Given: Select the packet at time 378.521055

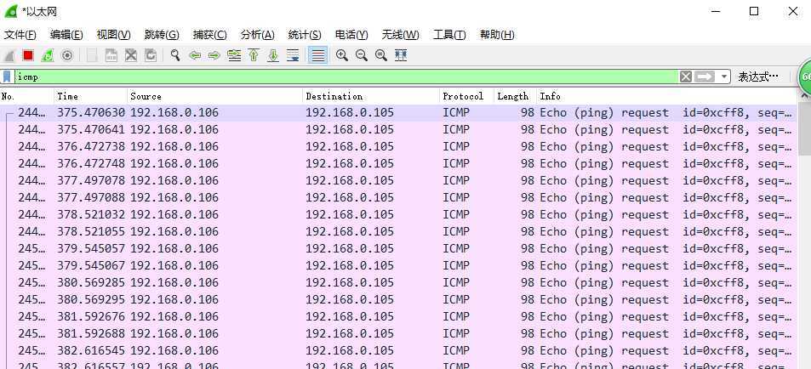Looking at the screenshot, I should click(x=398, y=232).
